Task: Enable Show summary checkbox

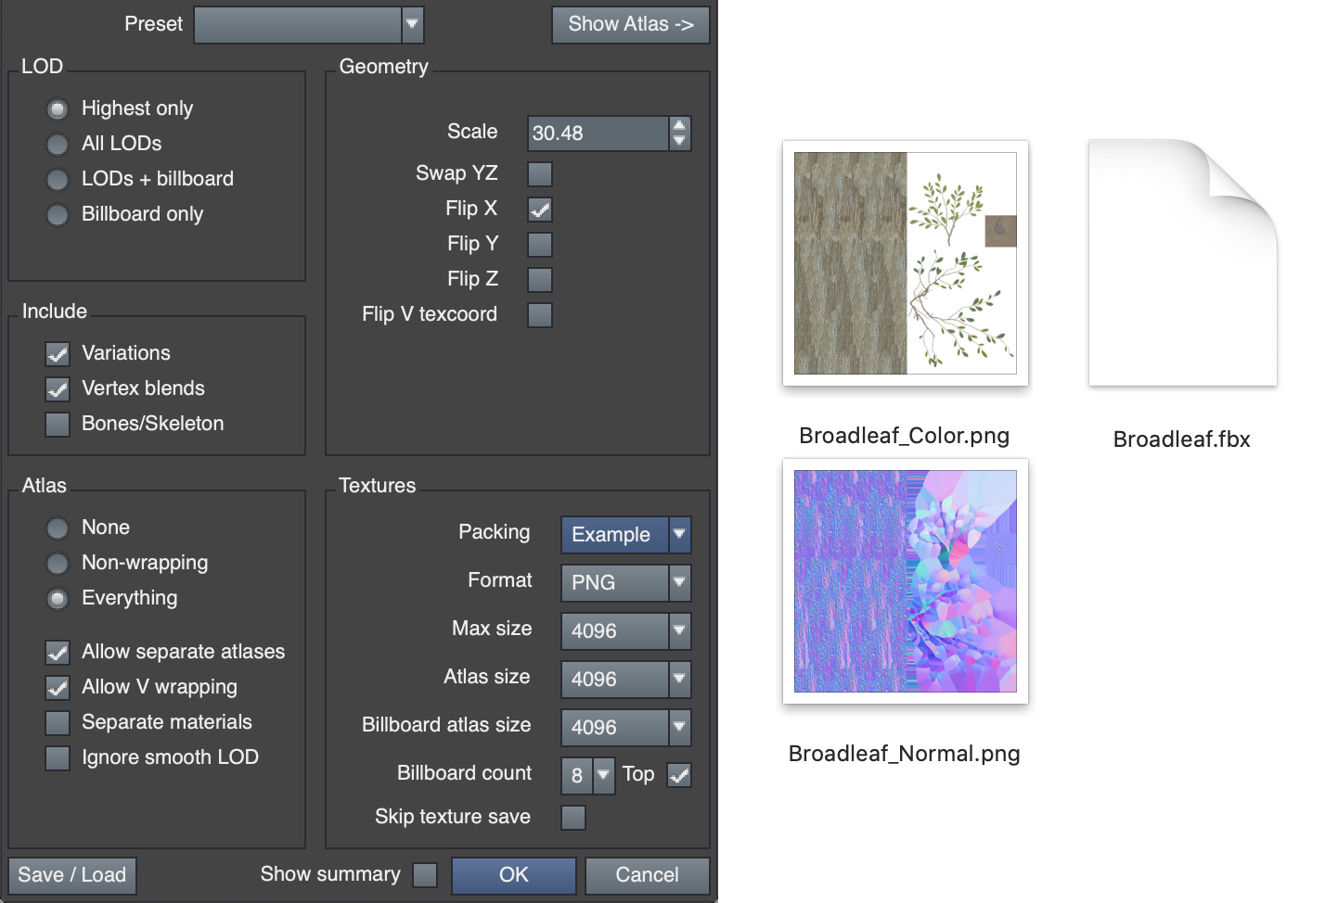Action: pos(425,875)
